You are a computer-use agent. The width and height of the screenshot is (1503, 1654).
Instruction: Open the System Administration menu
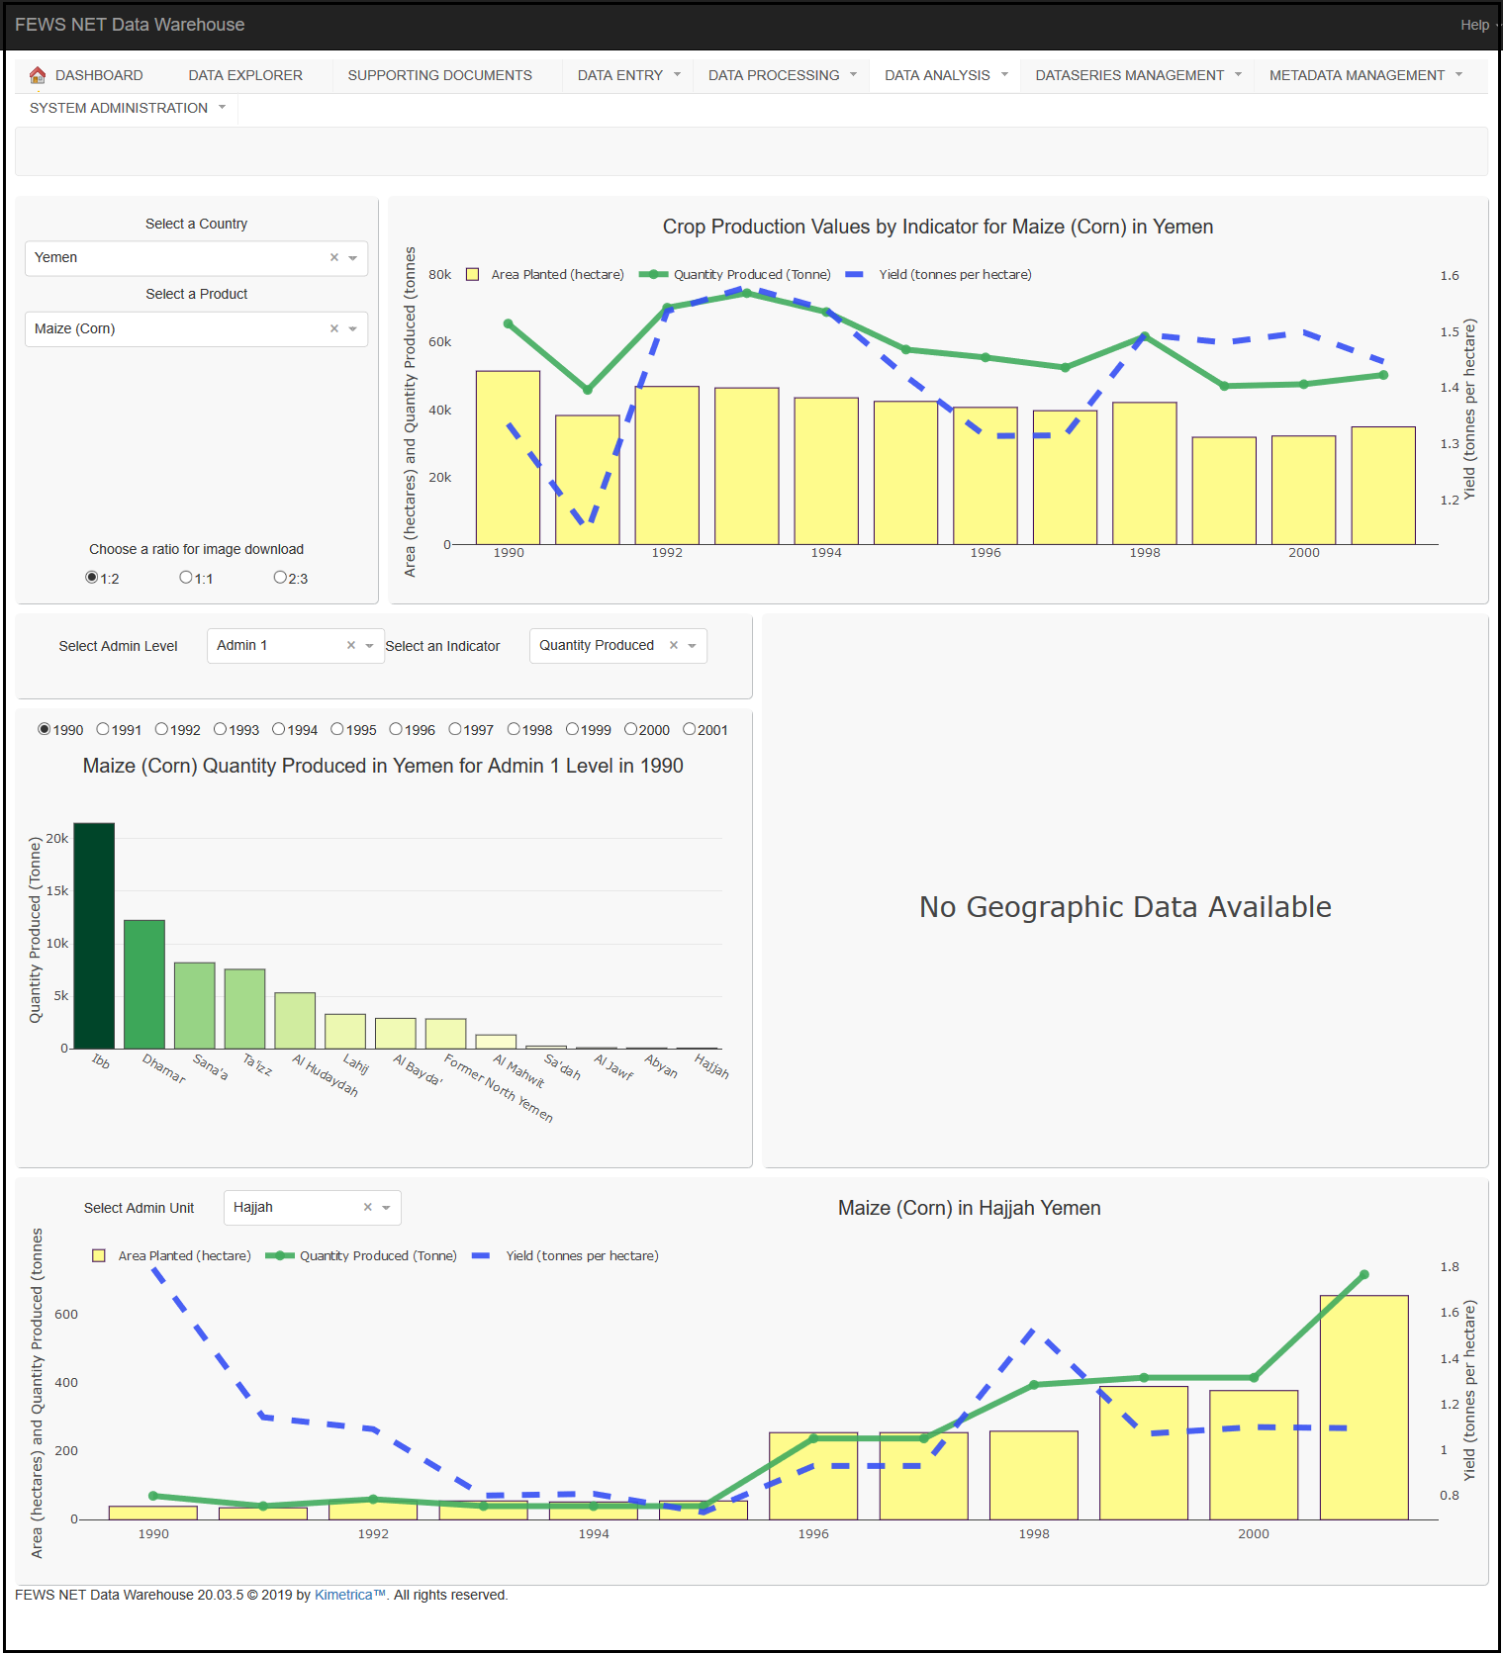(127, 108)
